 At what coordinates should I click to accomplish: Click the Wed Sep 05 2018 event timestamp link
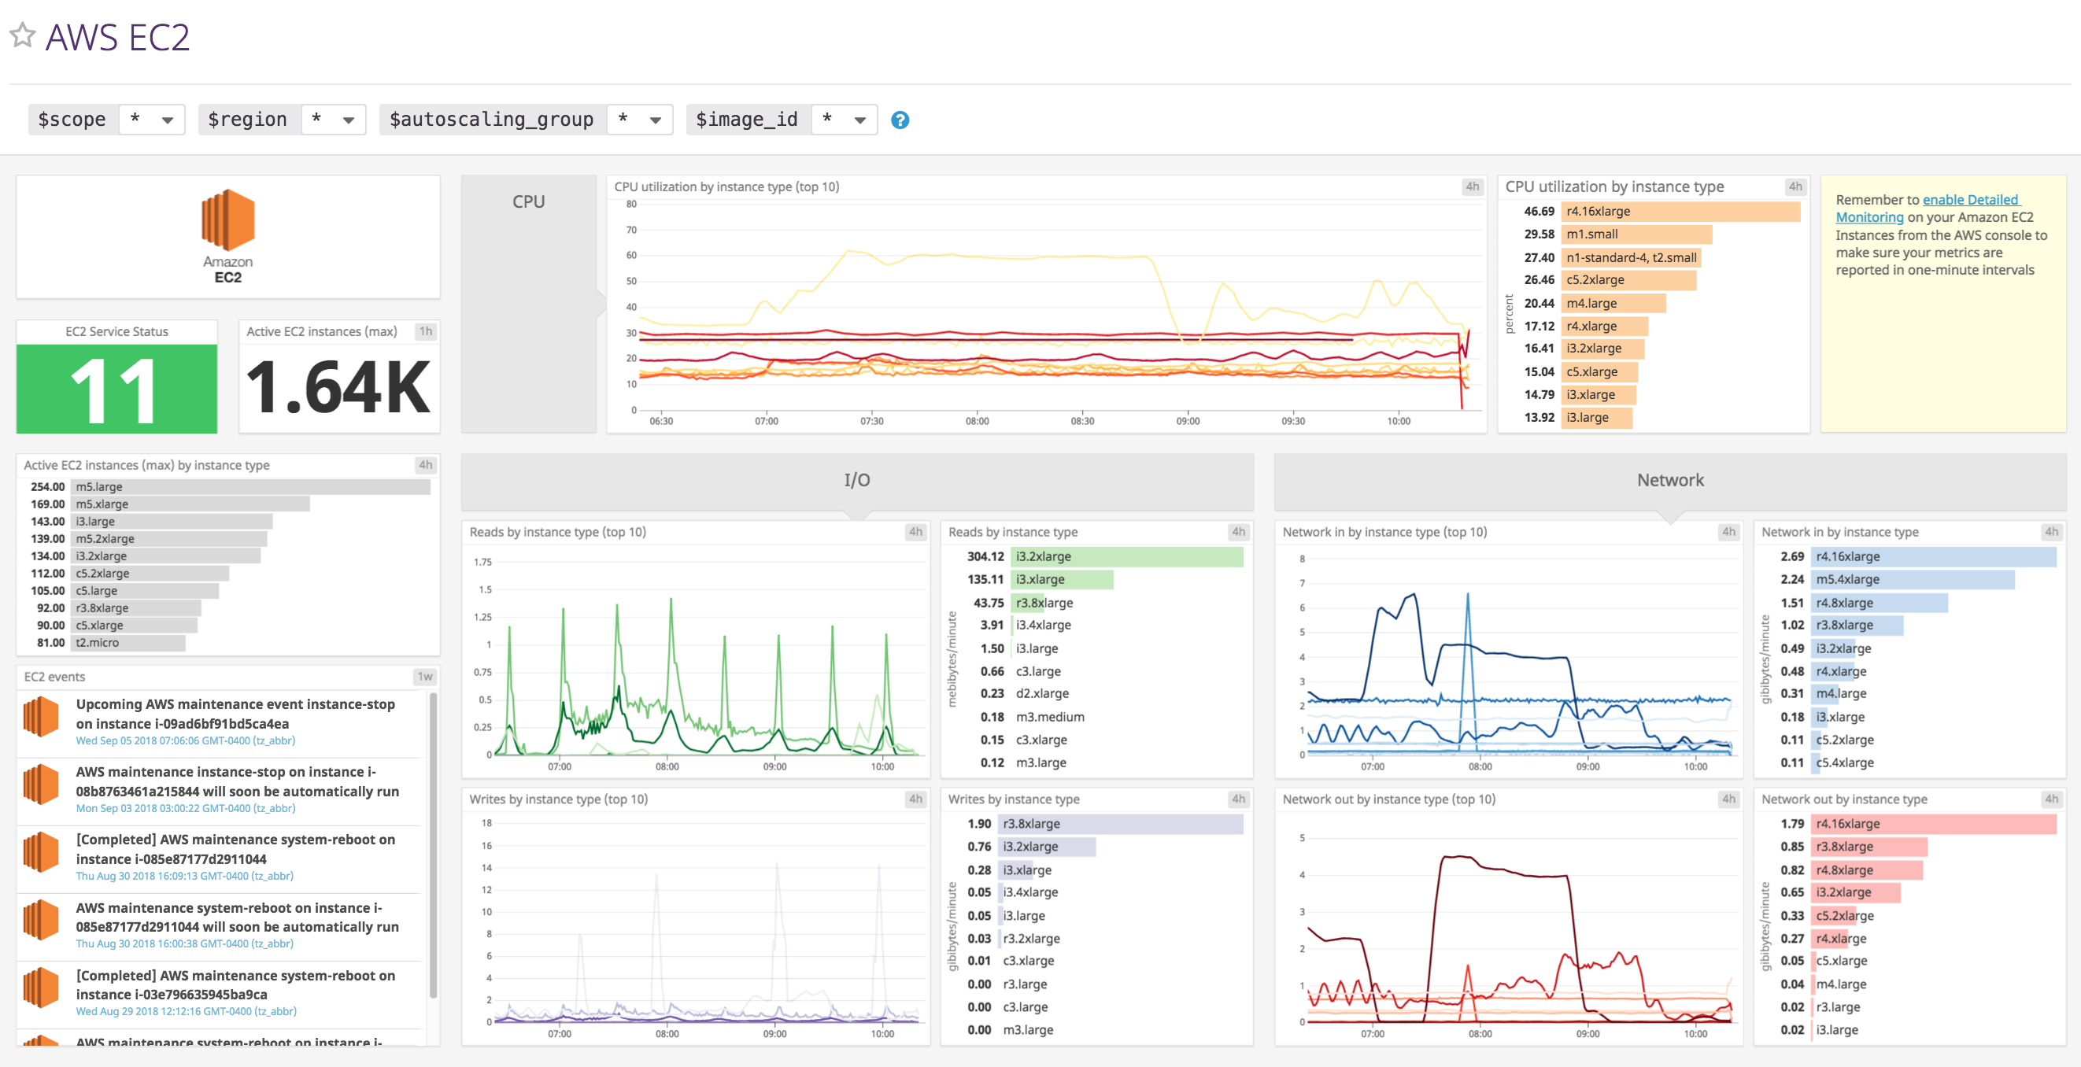coord(184,740)
